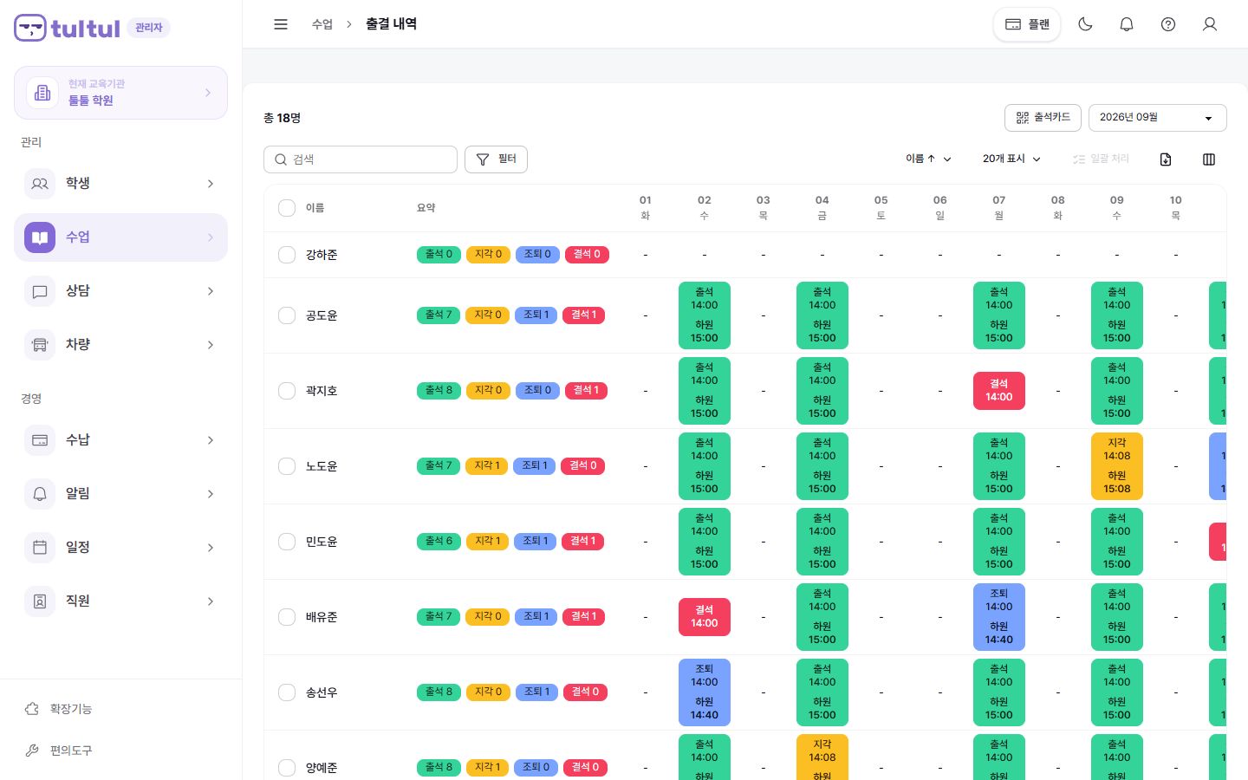The image size is (1248, 780).
Task: Expand the 직원 menu chevron
Action: (211, 601)
